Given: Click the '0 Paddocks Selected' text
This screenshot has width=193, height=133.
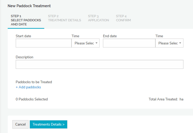Looking at the screenshot, I should [32, 99].
